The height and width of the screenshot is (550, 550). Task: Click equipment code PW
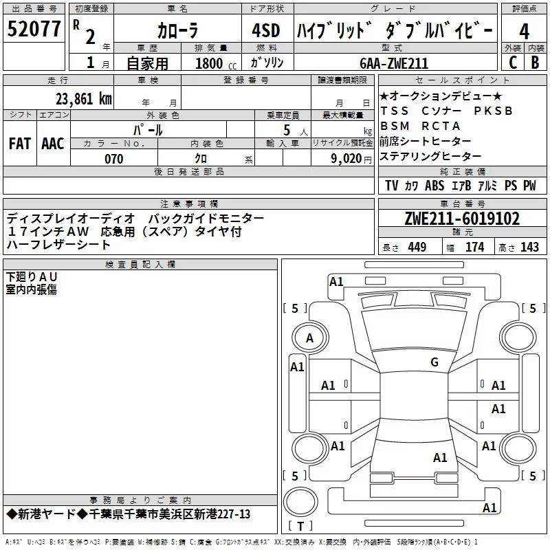click(529, 186)
